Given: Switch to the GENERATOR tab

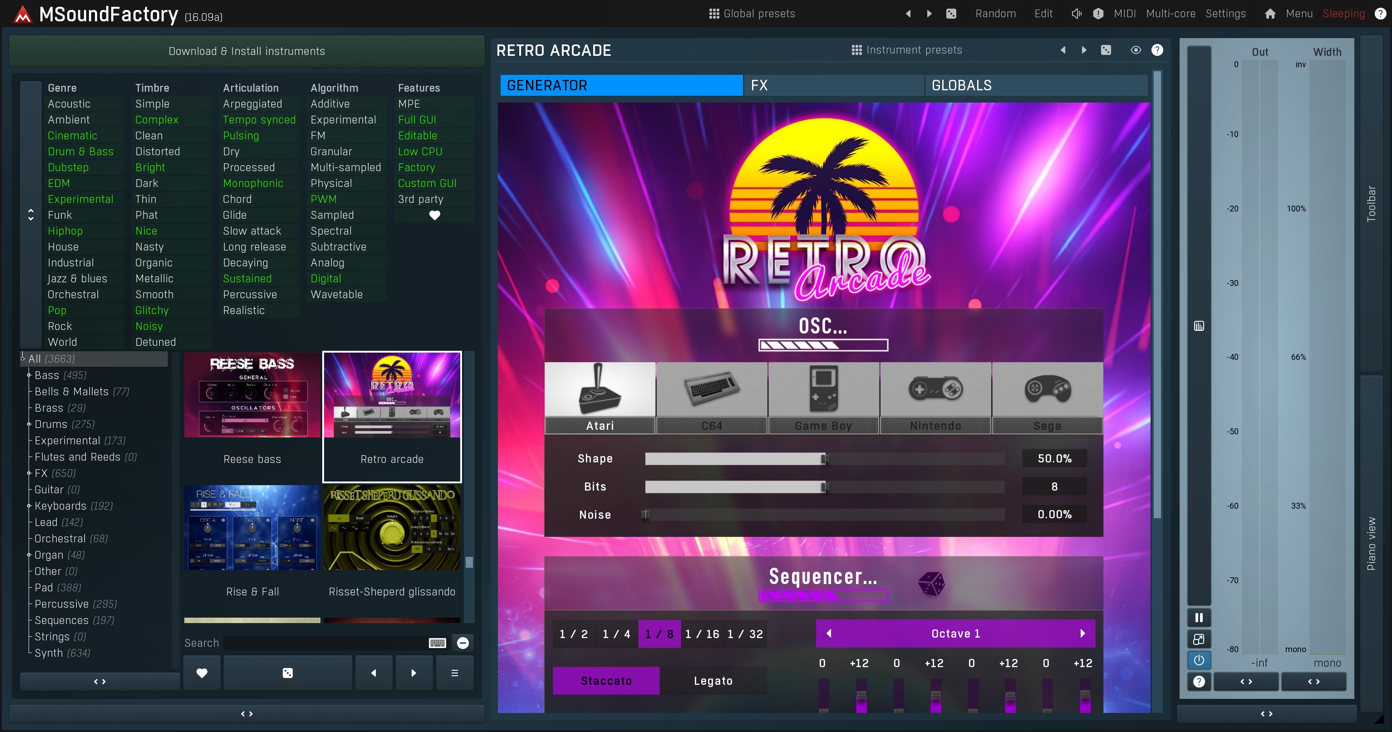Looking at the screenshot, I should point(621,85).
